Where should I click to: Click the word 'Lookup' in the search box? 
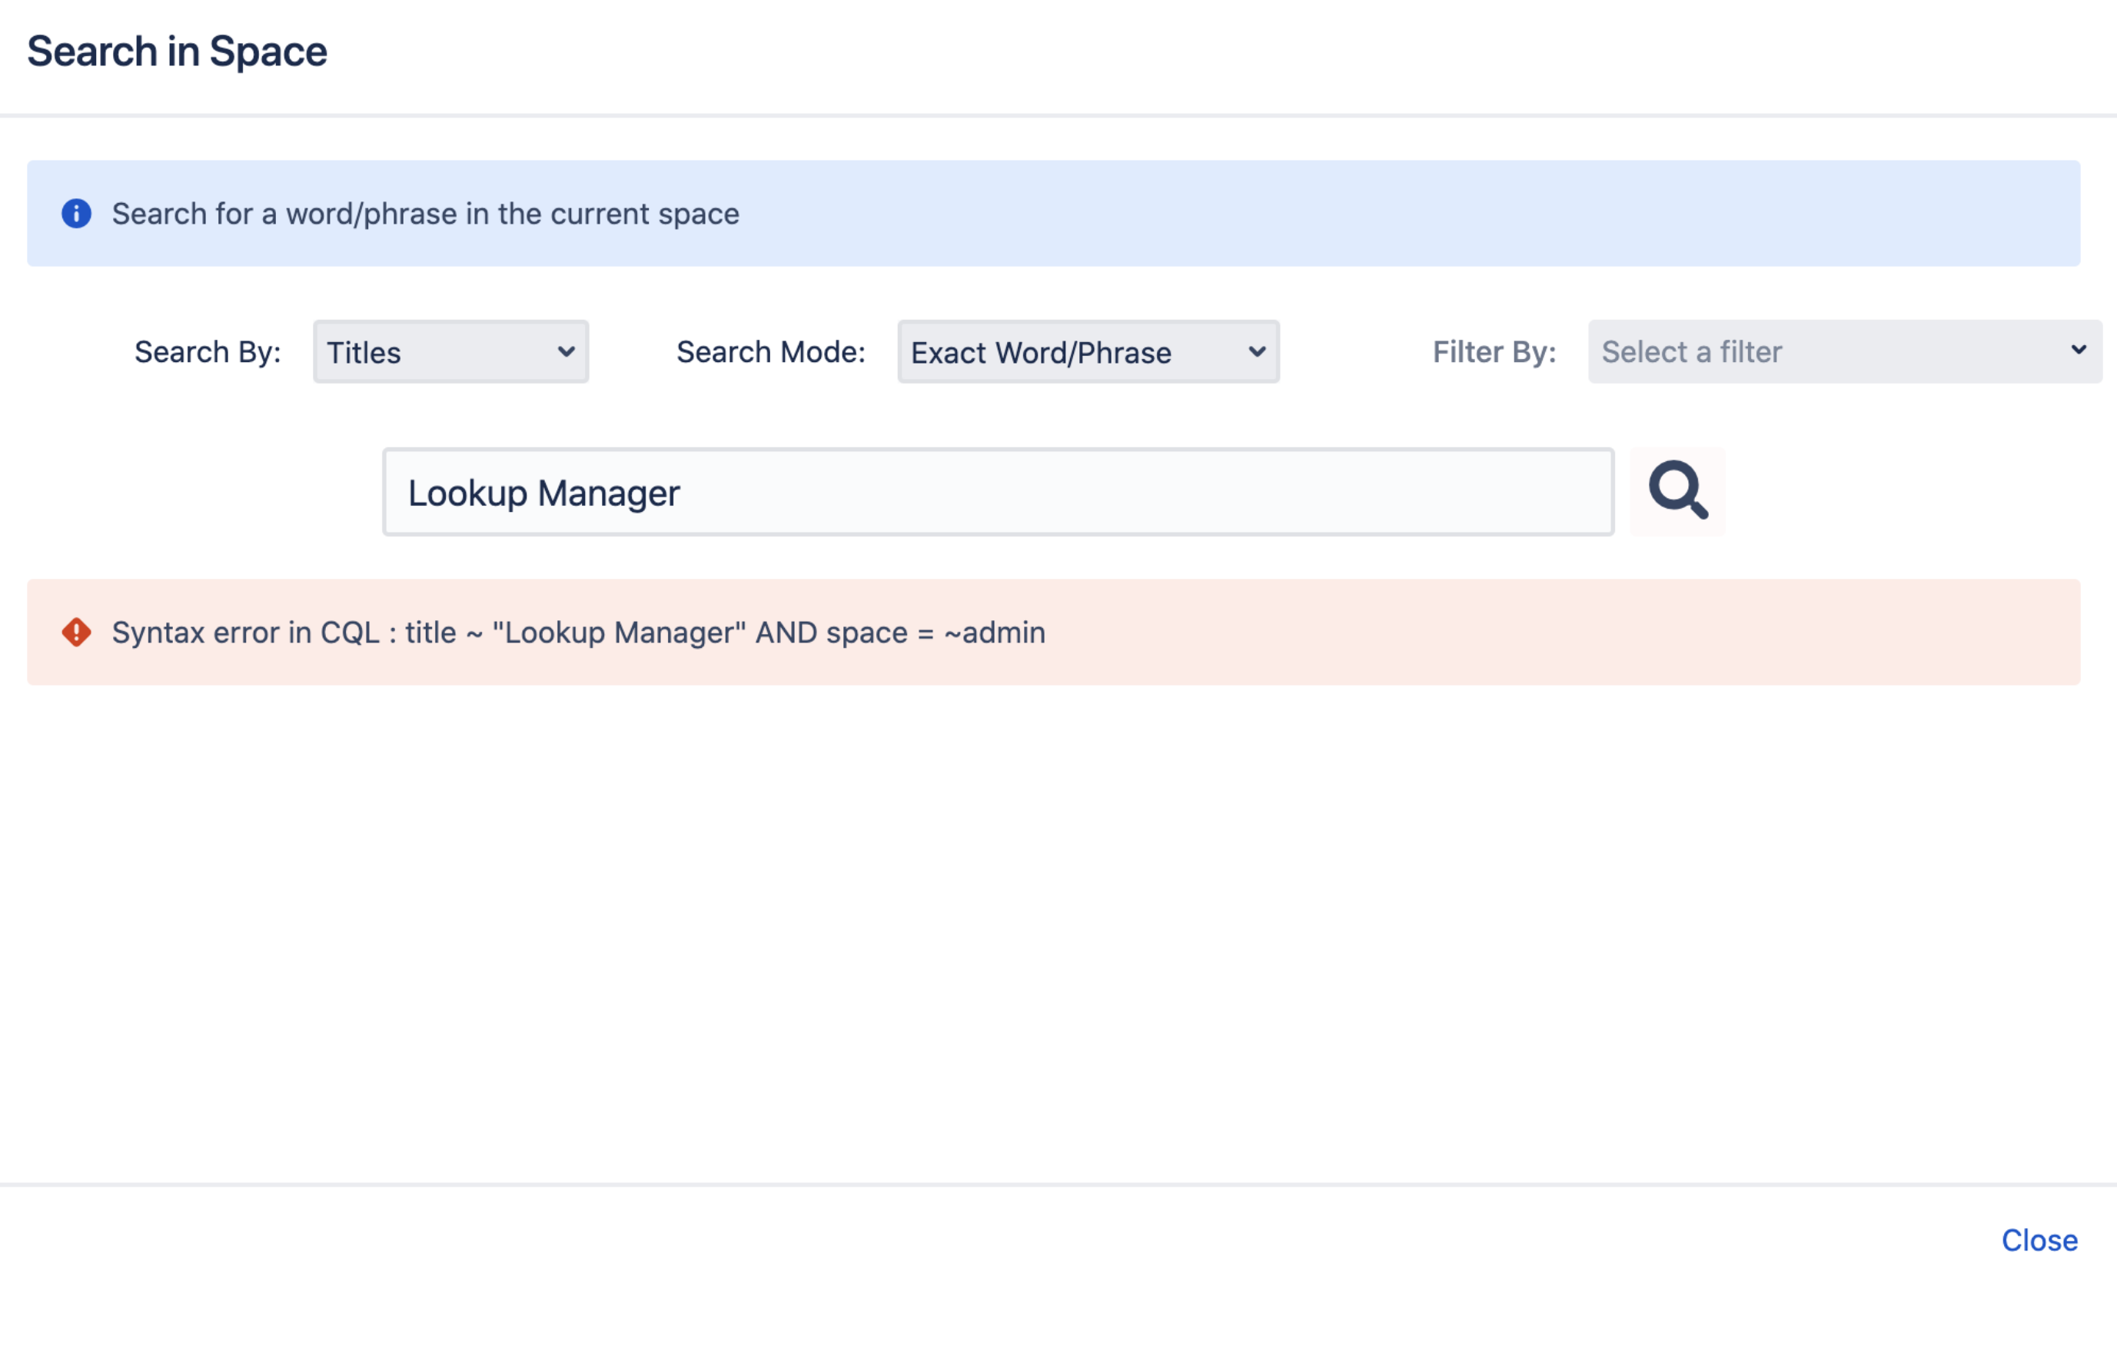(467, 493)
